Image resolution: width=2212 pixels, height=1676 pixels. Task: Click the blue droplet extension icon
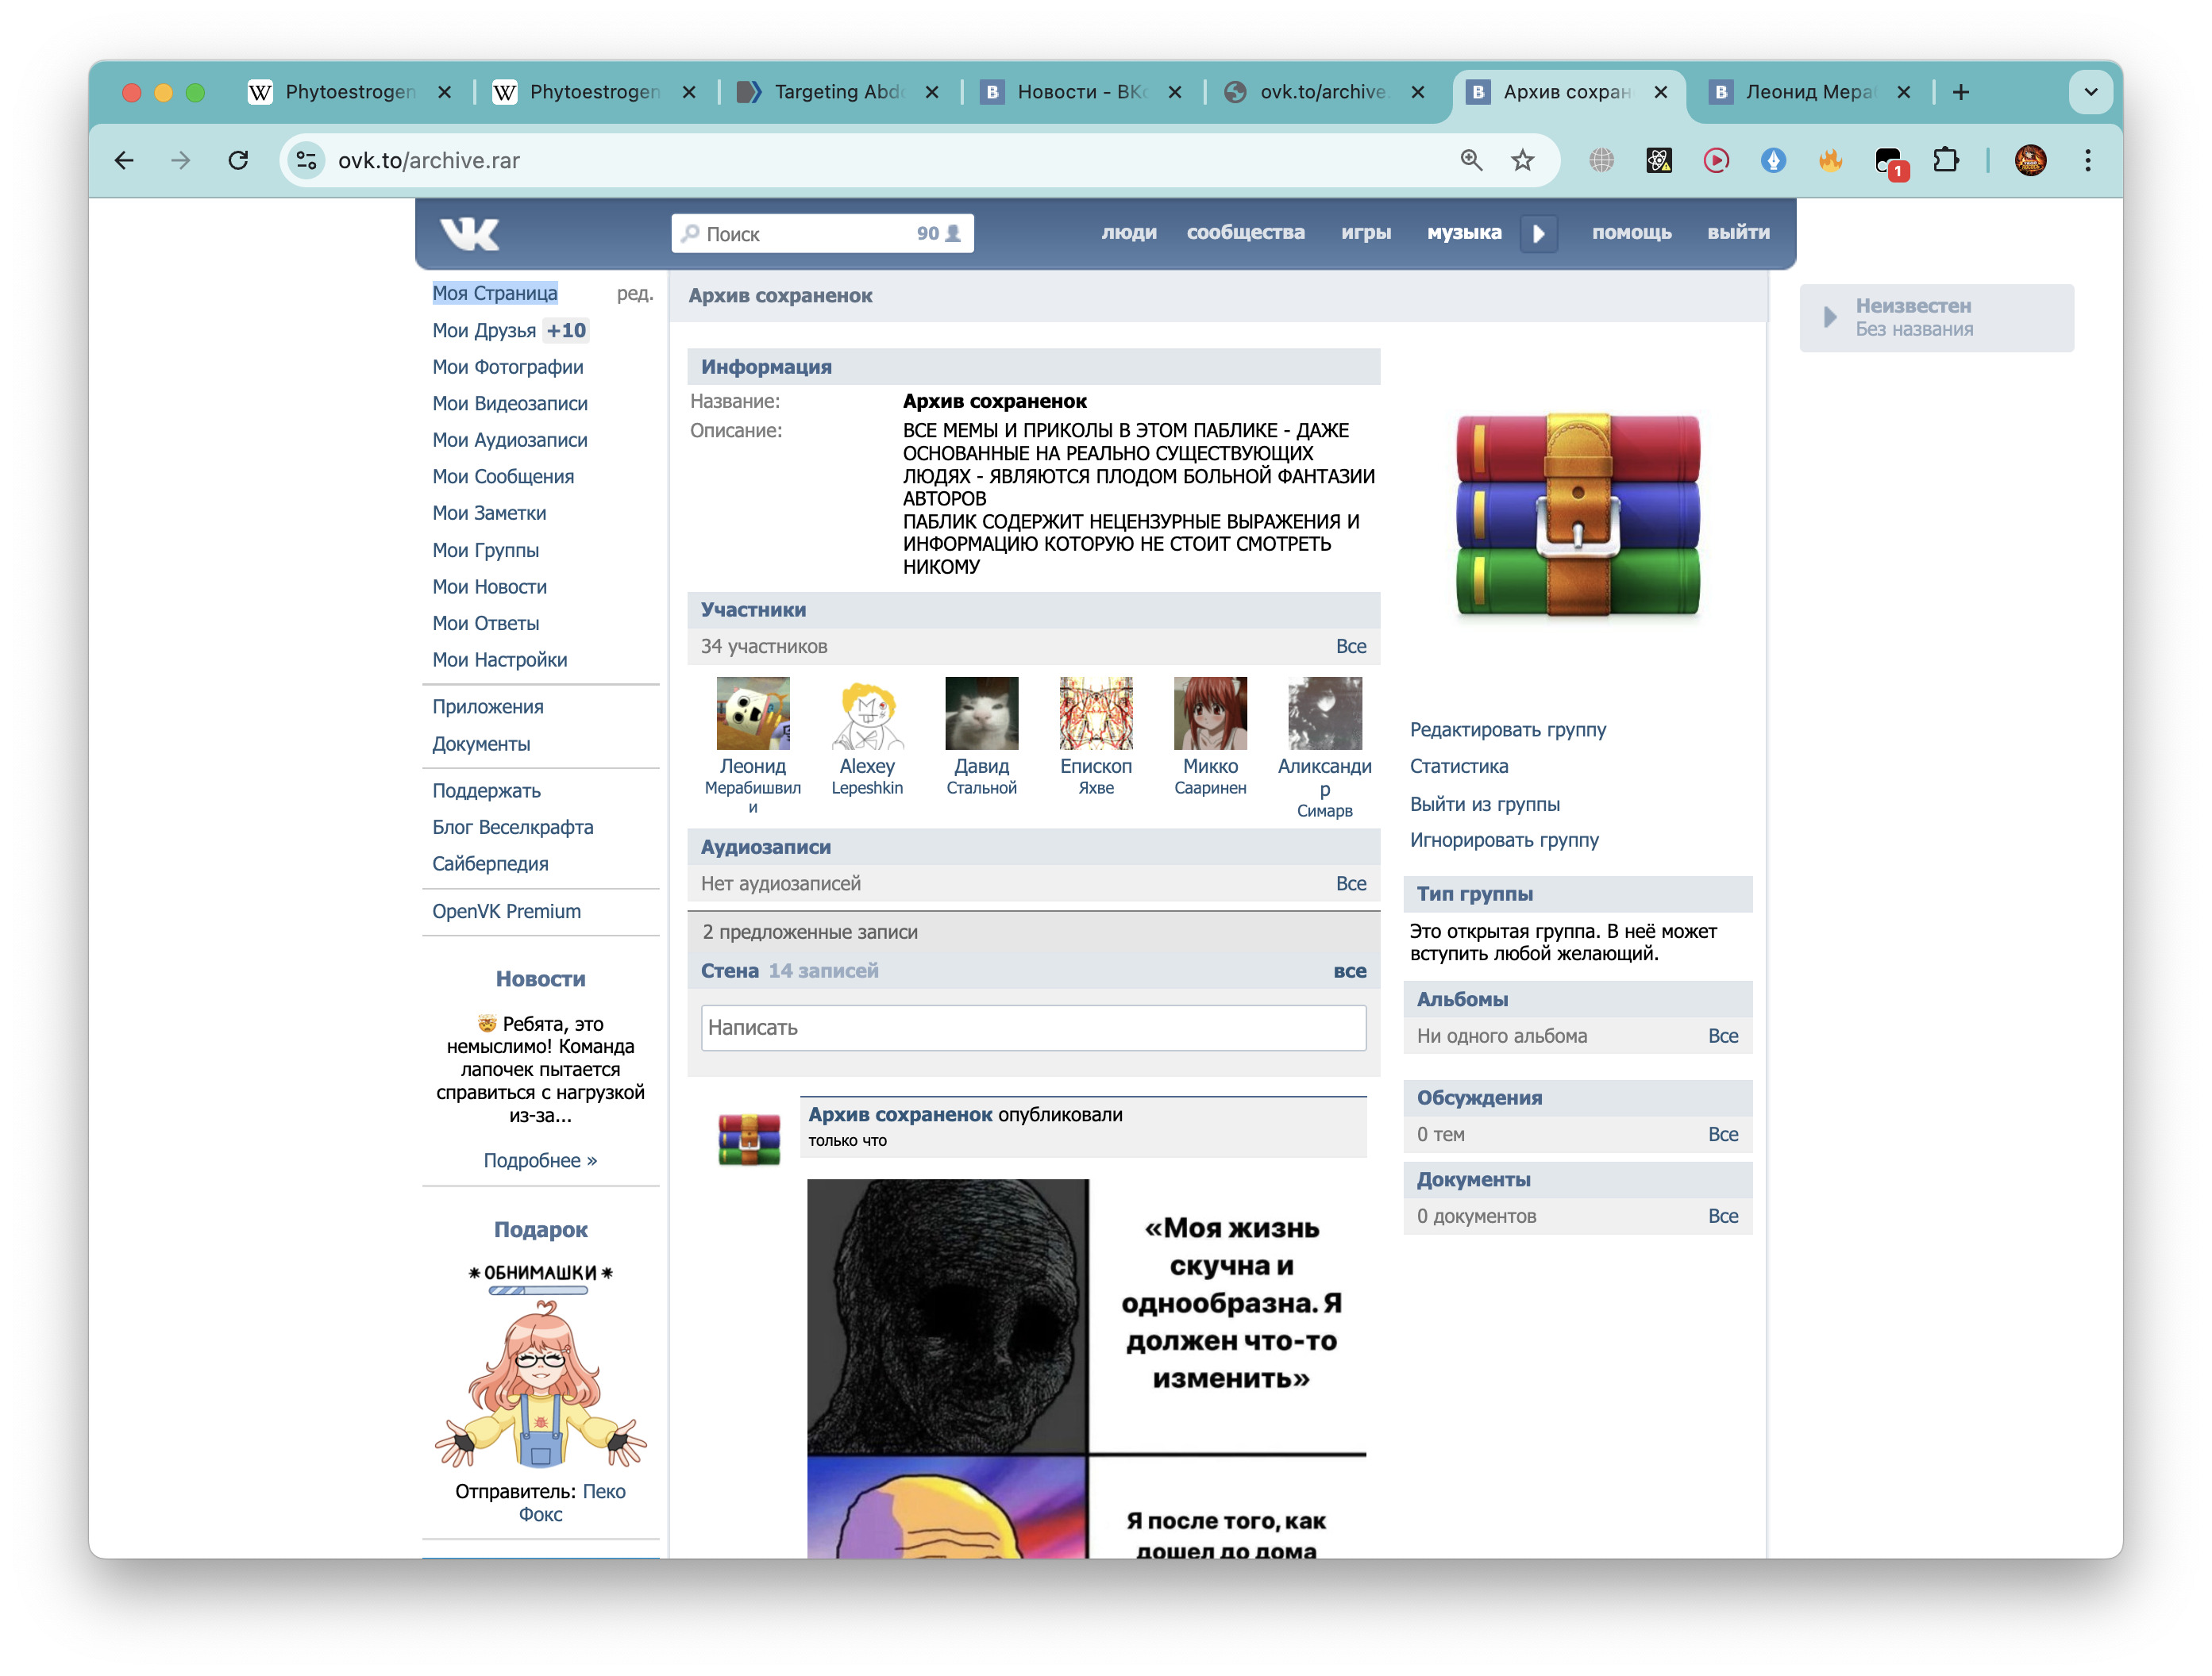[x=1773, y=160]
